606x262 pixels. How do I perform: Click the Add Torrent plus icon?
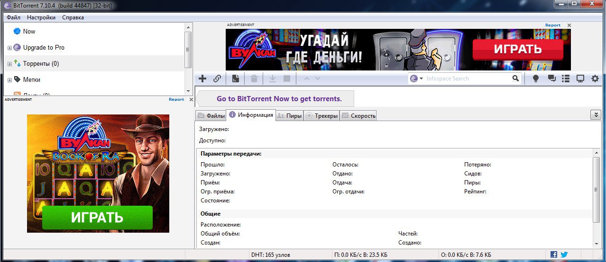coord(202,79)
